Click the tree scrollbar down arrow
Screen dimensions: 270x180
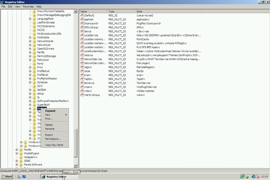pos(75,166)
